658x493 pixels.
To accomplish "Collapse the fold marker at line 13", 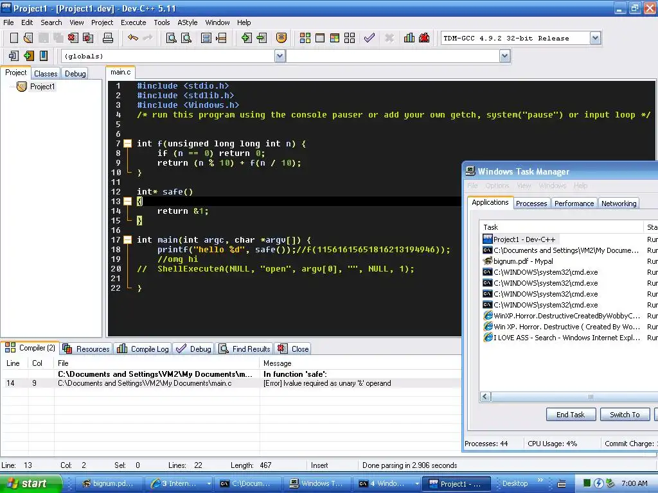I will click(128, 201).
